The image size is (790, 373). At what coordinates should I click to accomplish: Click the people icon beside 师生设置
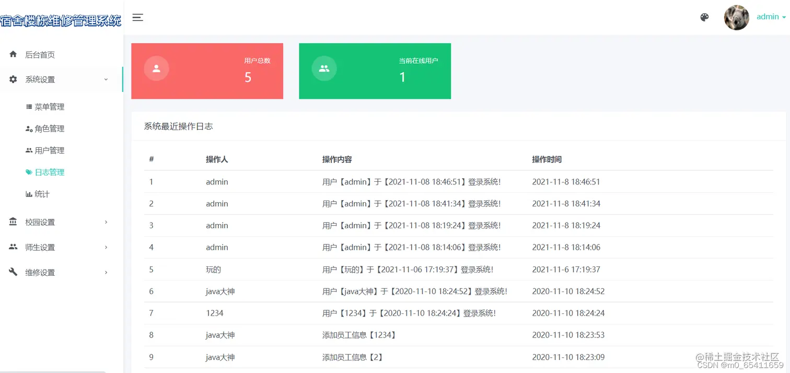[13, 247]
